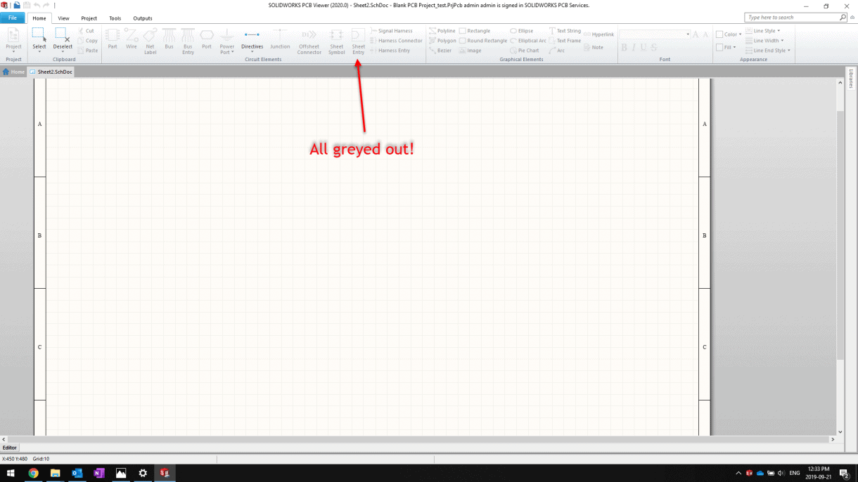858x482 pixels.
Task: Toggle Italic font formatting
Action: click(x=634, y=48)
